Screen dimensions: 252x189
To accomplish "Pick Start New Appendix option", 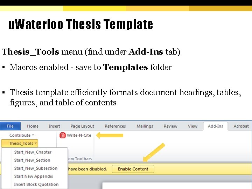I will click(x=34, y=176).
